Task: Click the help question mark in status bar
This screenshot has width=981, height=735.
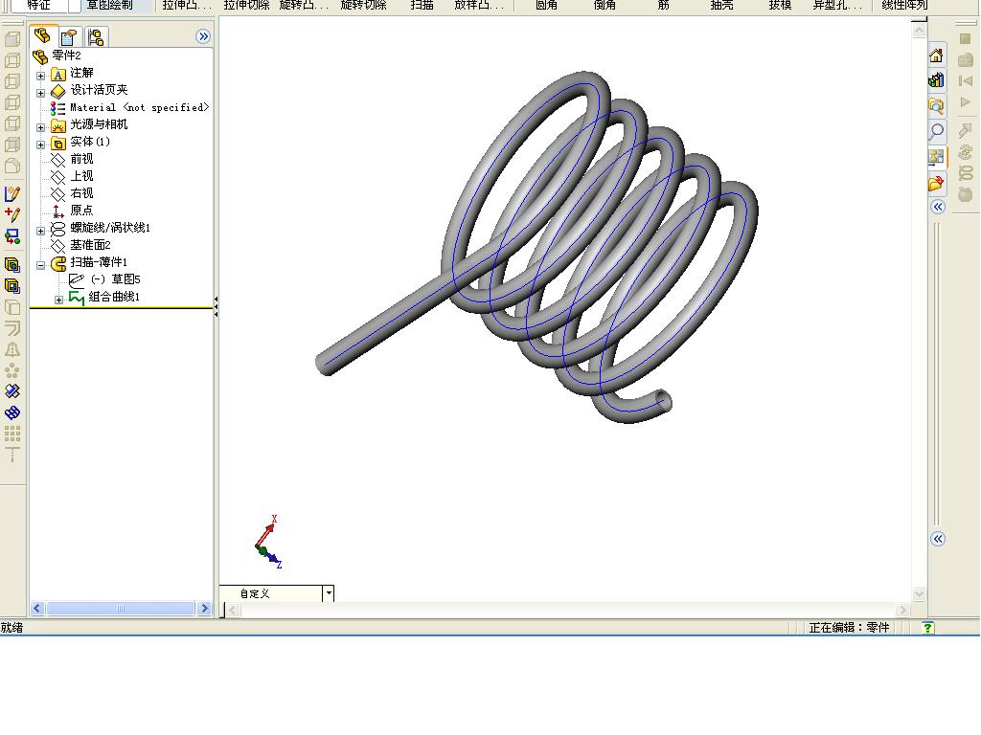Action: pyautogui.click(x=927, y=628)
